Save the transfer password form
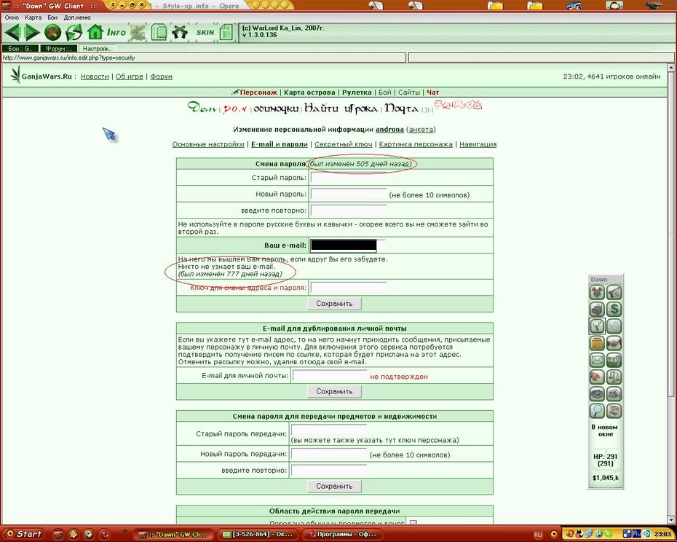Viewport: 677px width, 542px height. click(x=334, y=486)
